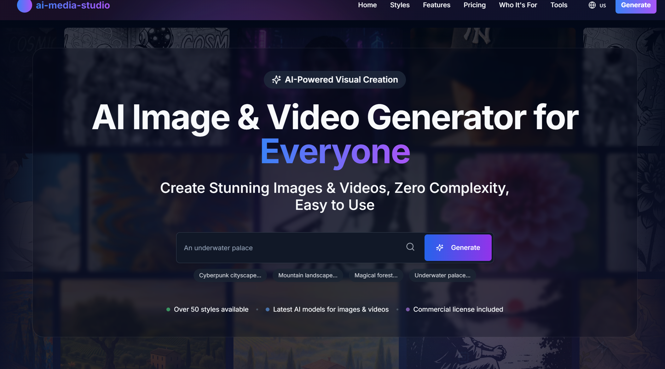The image size is (665, 369).
Task: Click the globe language icon
Action: click(x=592, y=5)
